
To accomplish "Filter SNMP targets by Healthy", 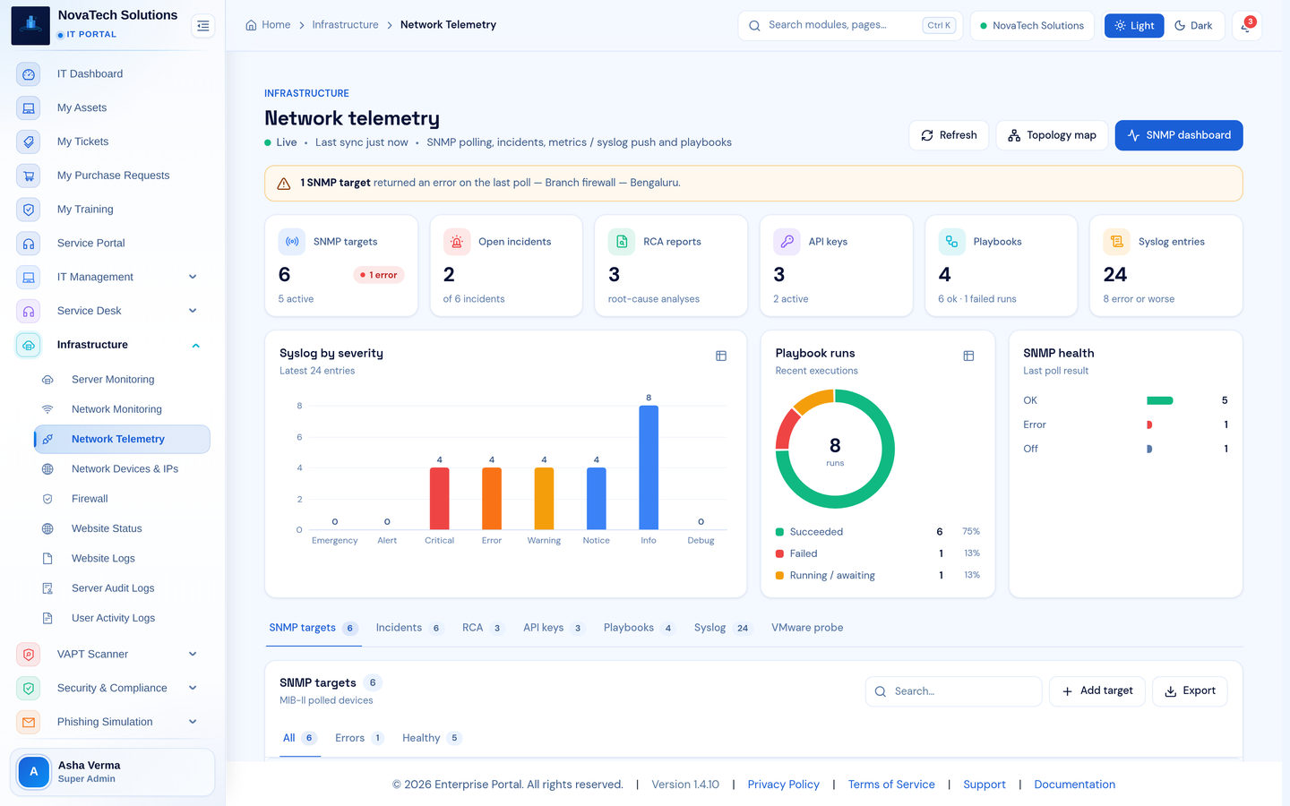I will (x=432, y=738).
